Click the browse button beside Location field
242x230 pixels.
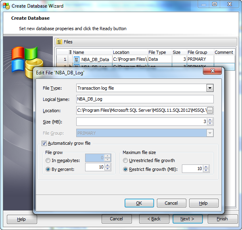coord(210,111)
